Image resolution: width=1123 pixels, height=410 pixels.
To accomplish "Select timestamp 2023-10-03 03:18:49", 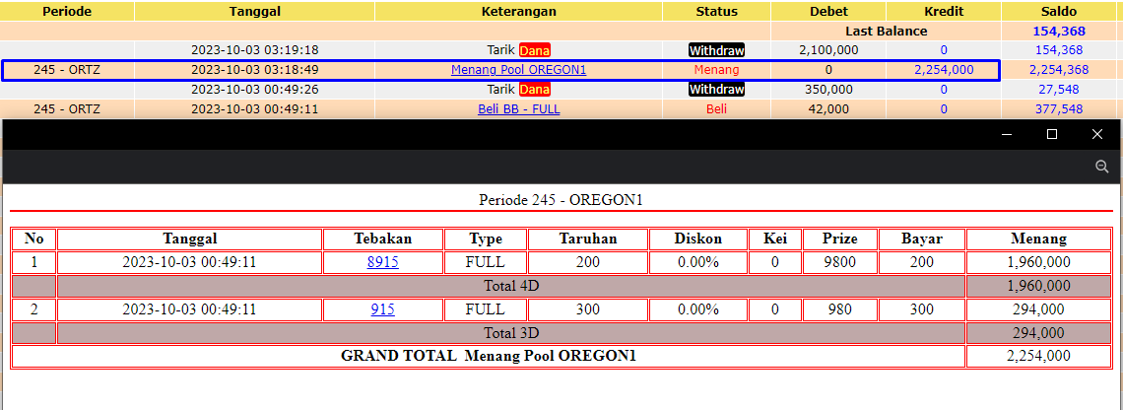I will 254,70.
